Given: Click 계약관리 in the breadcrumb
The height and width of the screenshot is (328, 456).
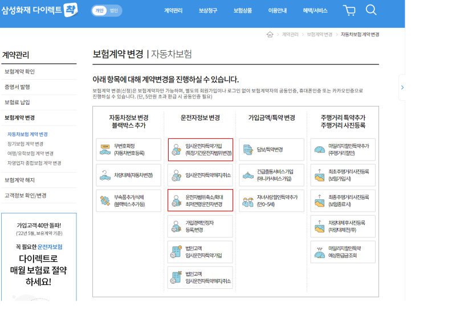Looking at the screenshot, I should (290, 35).
